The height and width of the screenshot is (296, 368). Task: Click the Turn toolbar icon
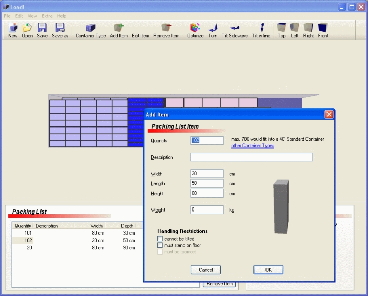pyautogui.click(x=213, y=30)
